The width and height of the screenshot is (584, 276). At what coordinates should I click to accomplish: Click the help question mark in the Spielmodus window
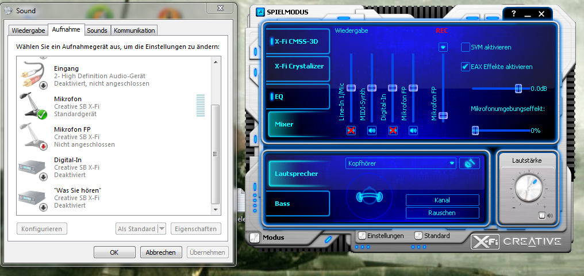[x=514, y=14]
